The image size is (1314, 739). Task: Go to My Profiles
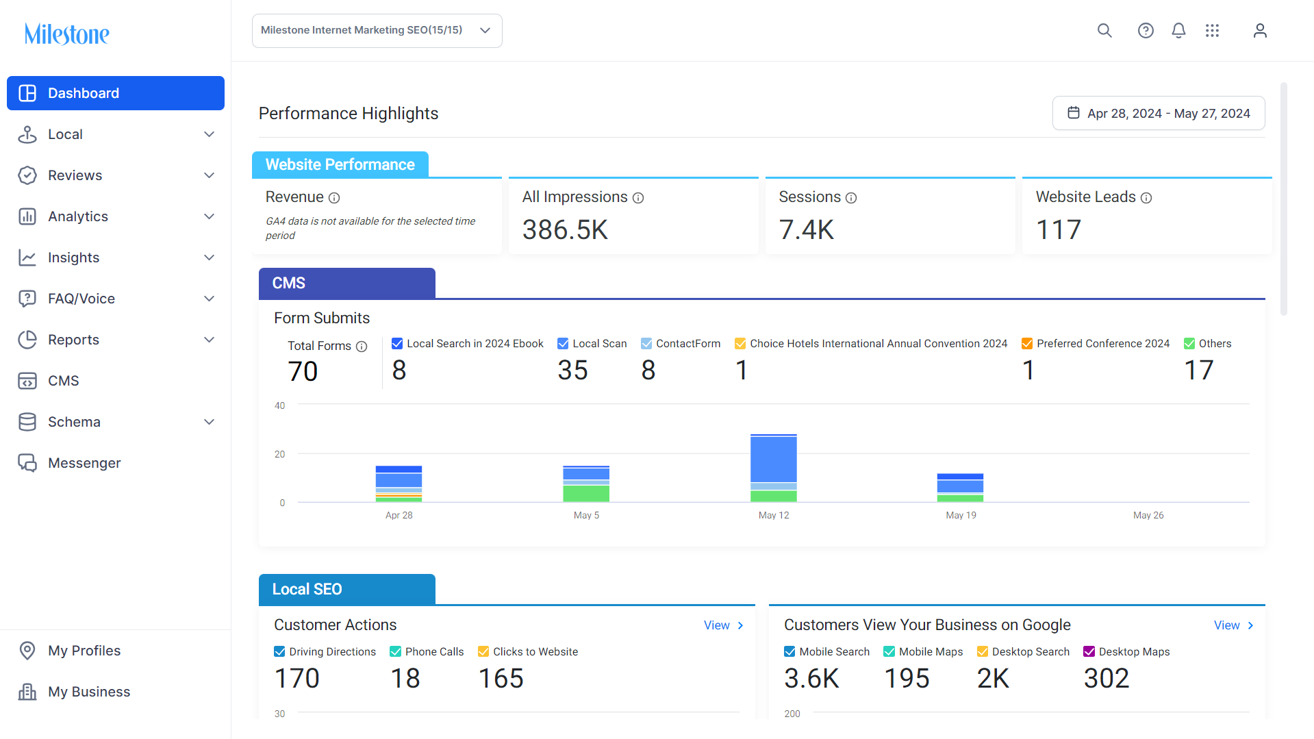[116, 651]
